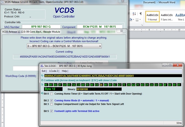Viewport: 185px width, 127px height.
Task: Select highlighted byte 12 cell value 24
Action: tap(101, 85)
